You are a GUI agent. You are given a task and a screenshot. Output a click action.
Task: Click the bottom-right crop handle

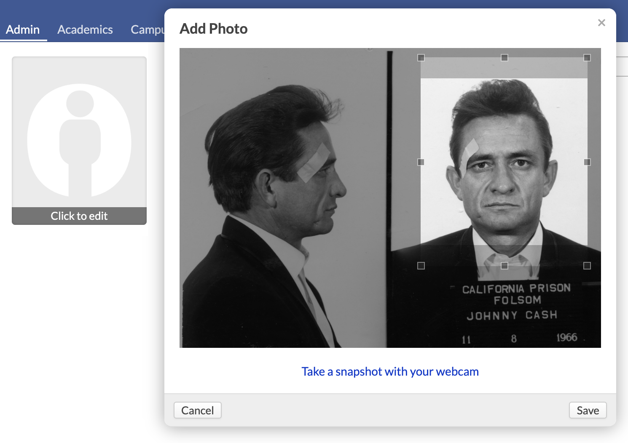tap(587, 266)
